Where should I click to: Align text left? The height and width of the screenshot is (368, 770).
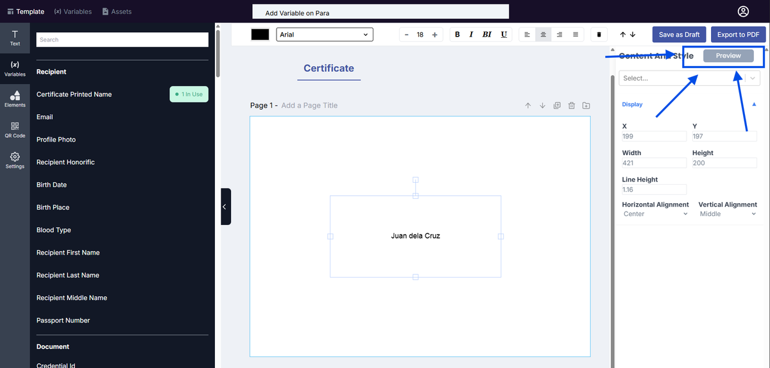pyautogui.click(x=527, y=35)
